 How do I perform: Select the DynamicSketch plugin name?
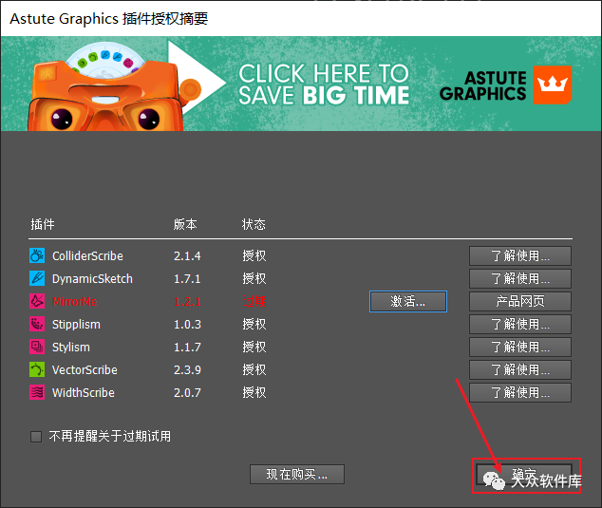tap(92, 279)
